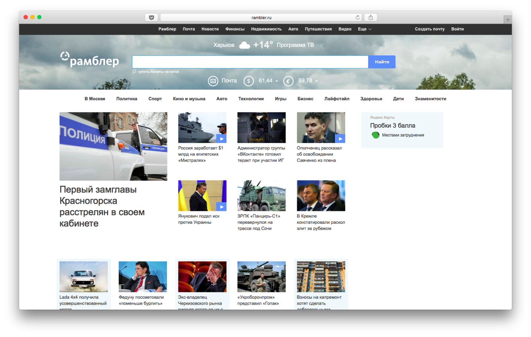This screenshot has width=531, height=337.
Task: Click the Войти login link
Action: click(458, 29)
